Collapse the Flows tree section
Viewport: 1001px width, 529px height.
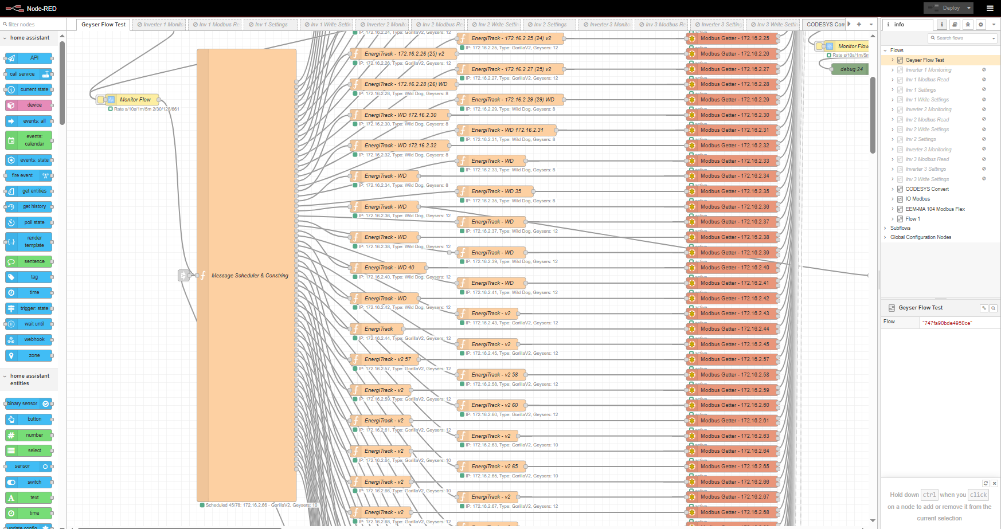[x=885, y=50]
